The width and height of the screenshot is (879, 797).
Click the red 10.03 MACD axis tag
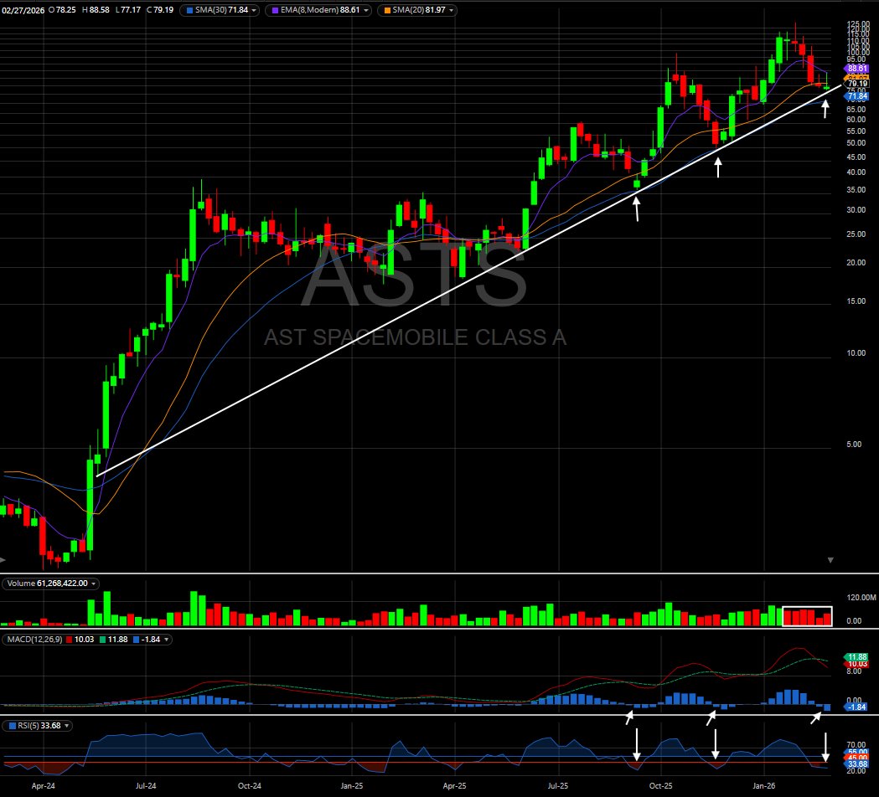coord(856,664)
